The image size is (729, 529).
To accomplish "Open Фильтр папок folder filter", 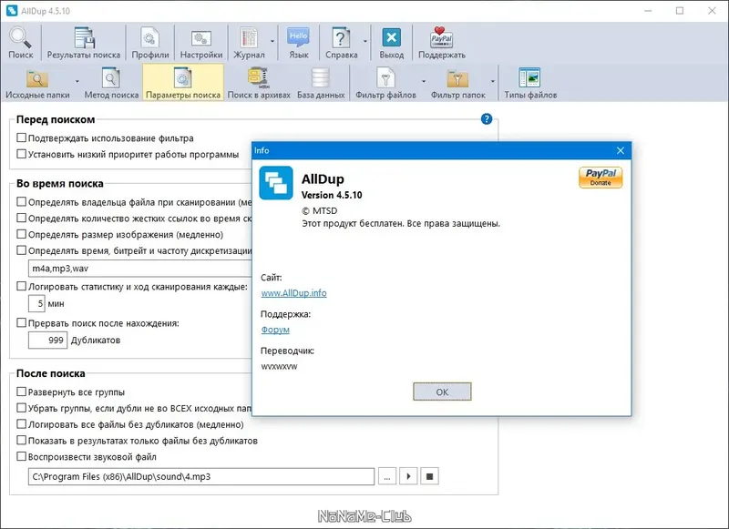I will point(457,83).
